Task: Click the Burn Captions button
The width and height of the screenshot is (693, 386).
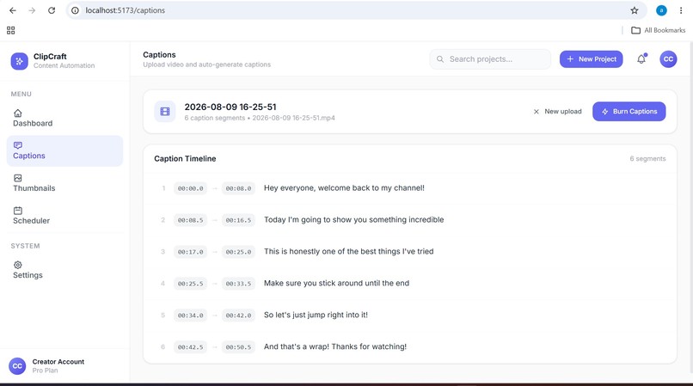Action: pyautogui.click(x=629, y=112)
